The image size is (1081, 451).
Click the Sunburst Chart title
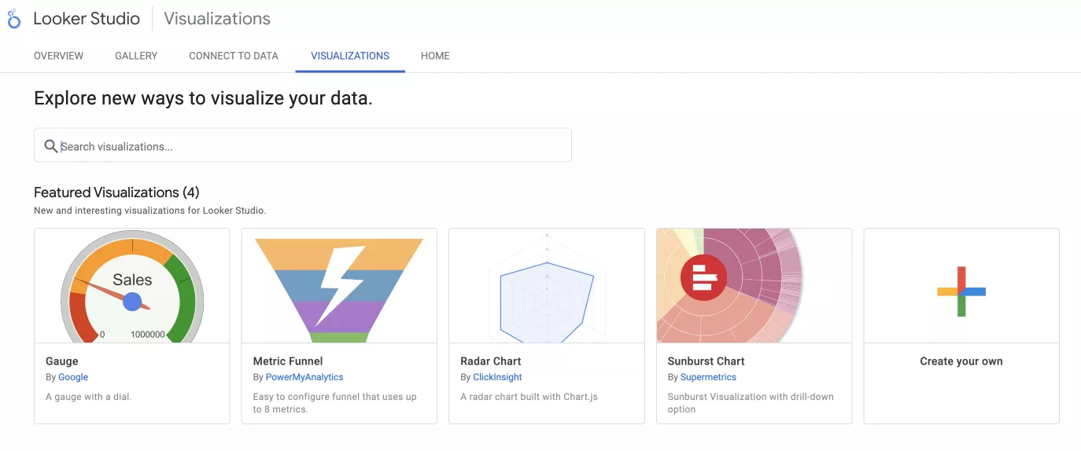click(706, 361)
